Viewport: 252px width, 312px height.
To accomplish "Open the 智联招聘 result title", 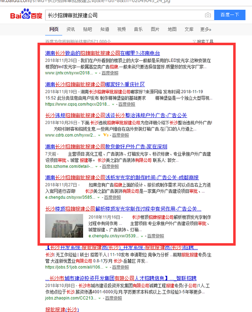I will coord(121,278).
